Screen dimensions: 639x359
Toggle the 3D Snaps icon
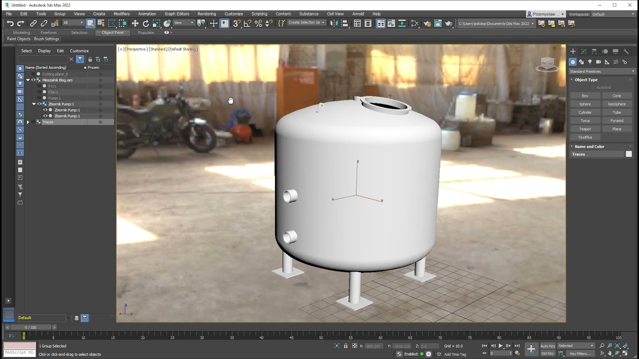coord(237,23)
